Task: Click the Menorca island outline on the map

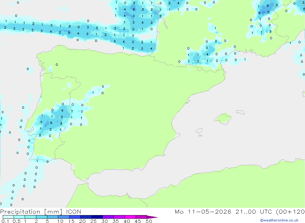Action: click(240, 112)
